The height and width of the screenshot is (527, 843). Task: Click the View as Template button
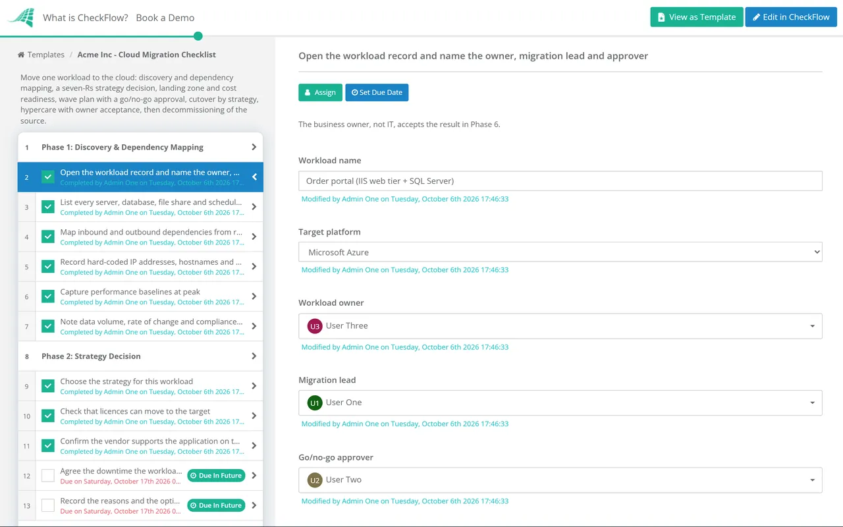[697, 17]
